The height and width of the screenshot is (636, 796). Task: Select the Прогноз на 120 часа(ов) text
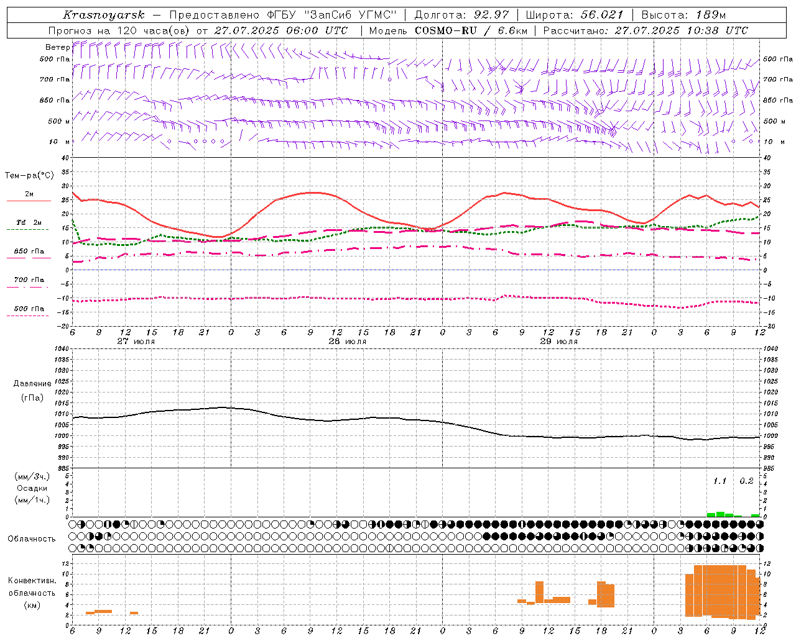119,30
